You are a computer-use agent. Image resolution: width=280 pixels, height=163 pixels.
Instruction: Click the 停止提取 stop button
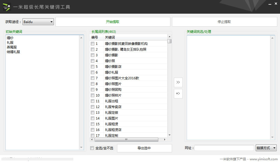[224, 22]
